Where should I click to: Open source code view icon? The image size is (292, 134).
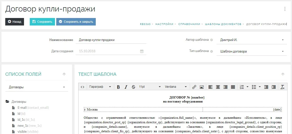[x=82, y=87]
